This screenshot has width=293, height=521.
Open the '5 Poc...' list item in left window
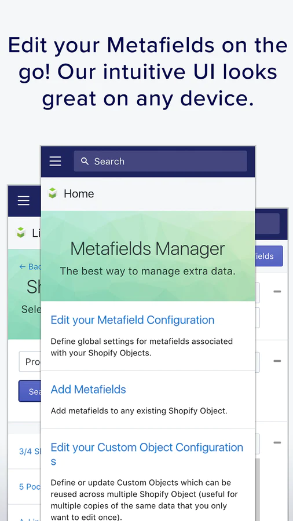coord(30,487)
